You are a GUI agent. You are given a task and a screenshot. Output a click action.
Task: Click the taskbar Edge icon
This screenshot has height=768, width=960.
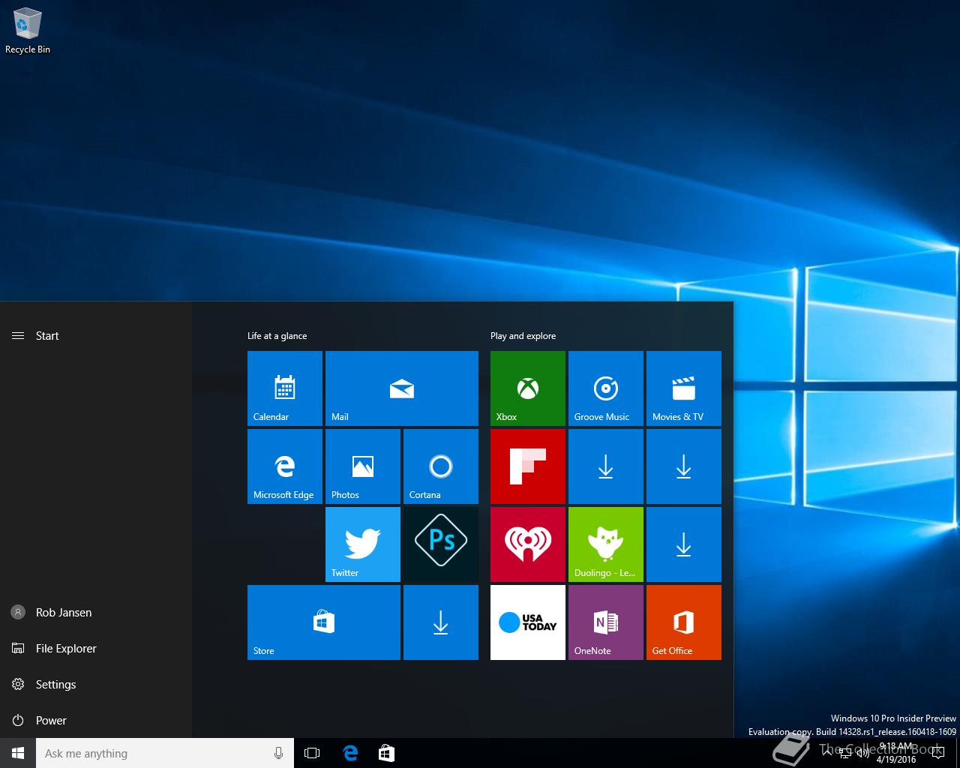[x=350, y=753]
